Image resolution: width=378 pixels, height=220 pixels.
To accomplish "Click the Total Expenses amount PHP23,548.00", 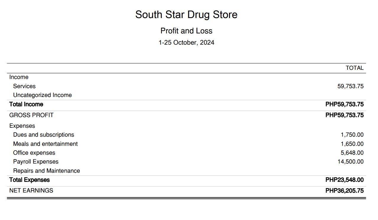I will coord(344,180).
